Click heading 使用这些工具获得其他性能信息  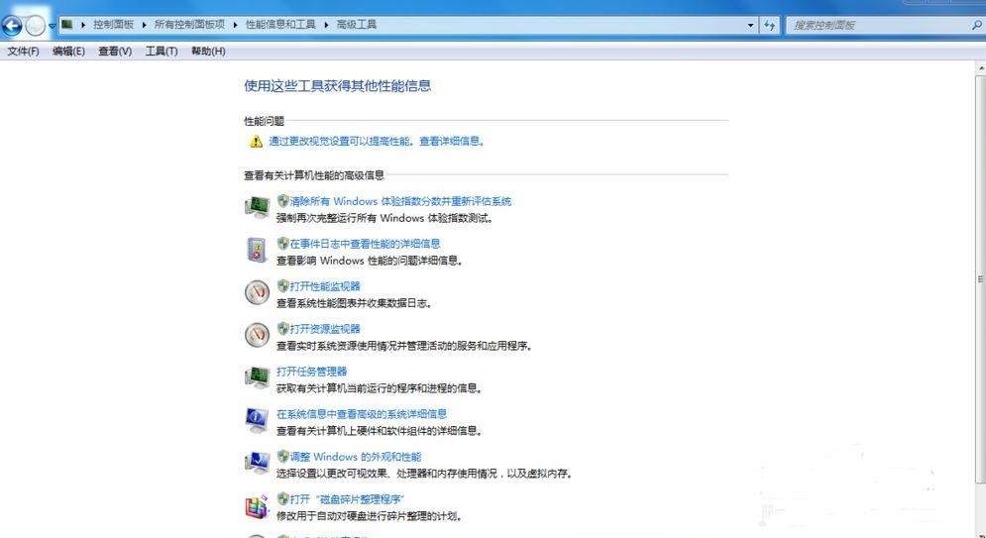click(338, 86)
